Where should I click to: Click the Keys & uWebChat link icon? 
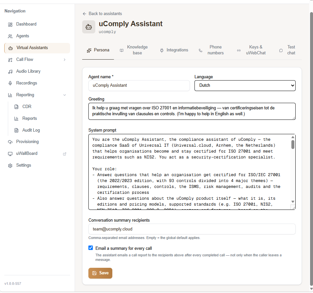coord(239,50)
